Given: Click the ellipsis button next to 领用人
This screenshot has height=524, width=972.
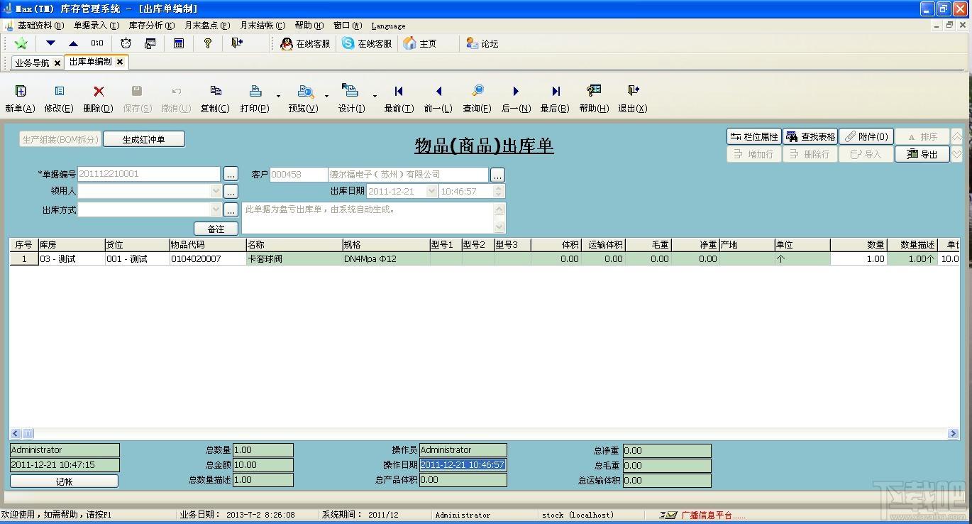Looking at the screenshot, I should click(231, 192).
